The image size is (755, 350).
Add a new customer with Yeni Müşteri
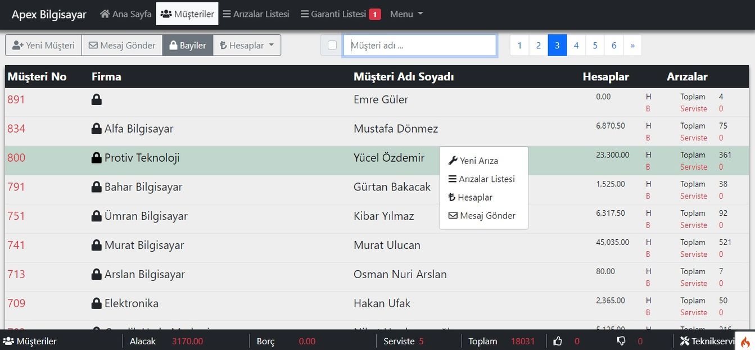(x=43, y=46)
